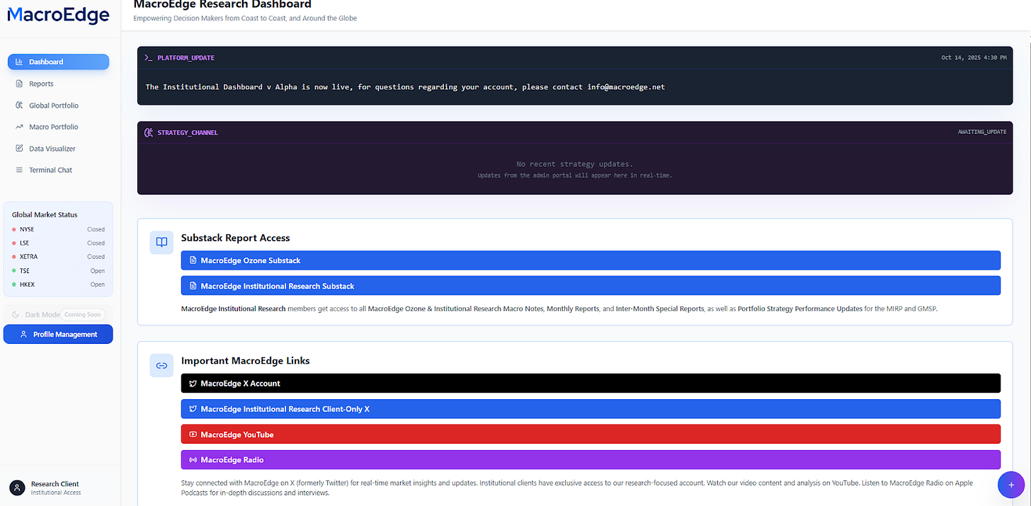Image resolution: width=1031 pixels, height=506 pixels.
Task: Click the floating plus button
Action: 1011,485
